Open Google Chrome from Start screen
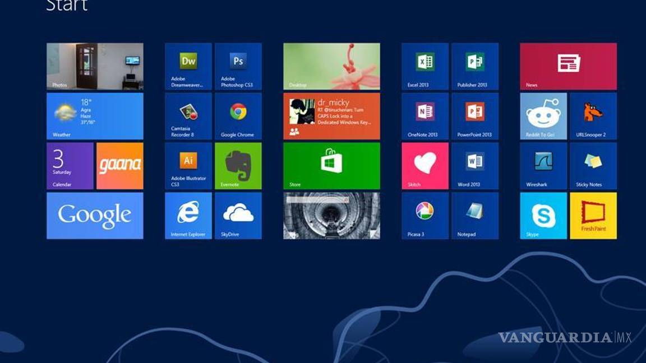This screenshot has height=363, width=646. pyautogui.click(x=238, y=116)
